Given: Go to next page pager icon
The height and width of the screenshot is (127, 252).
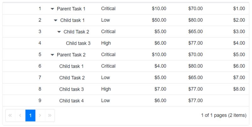Looking at the screenshot, I should coord(40,115).
